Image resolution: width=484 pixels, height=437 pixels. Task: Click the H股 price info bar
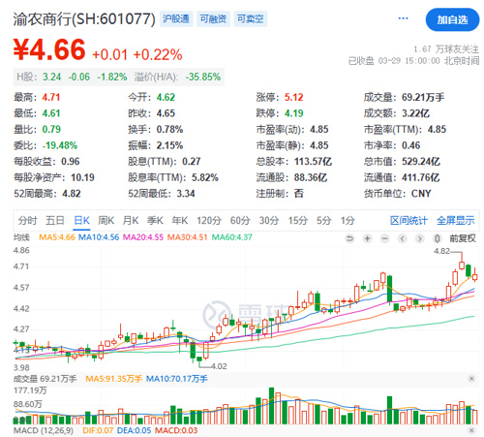click(x=118, y=77)
